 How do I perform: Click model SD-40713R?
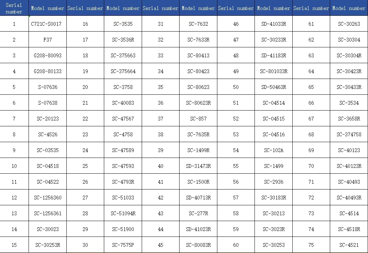point(198,197)
